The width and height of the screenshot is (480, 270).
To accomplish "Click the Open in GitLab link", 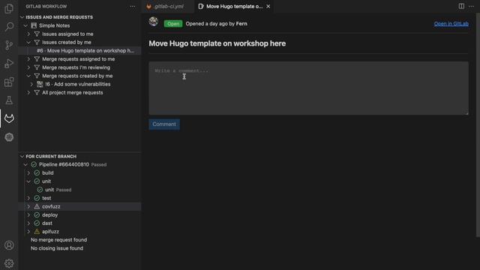I will (451, 23).
